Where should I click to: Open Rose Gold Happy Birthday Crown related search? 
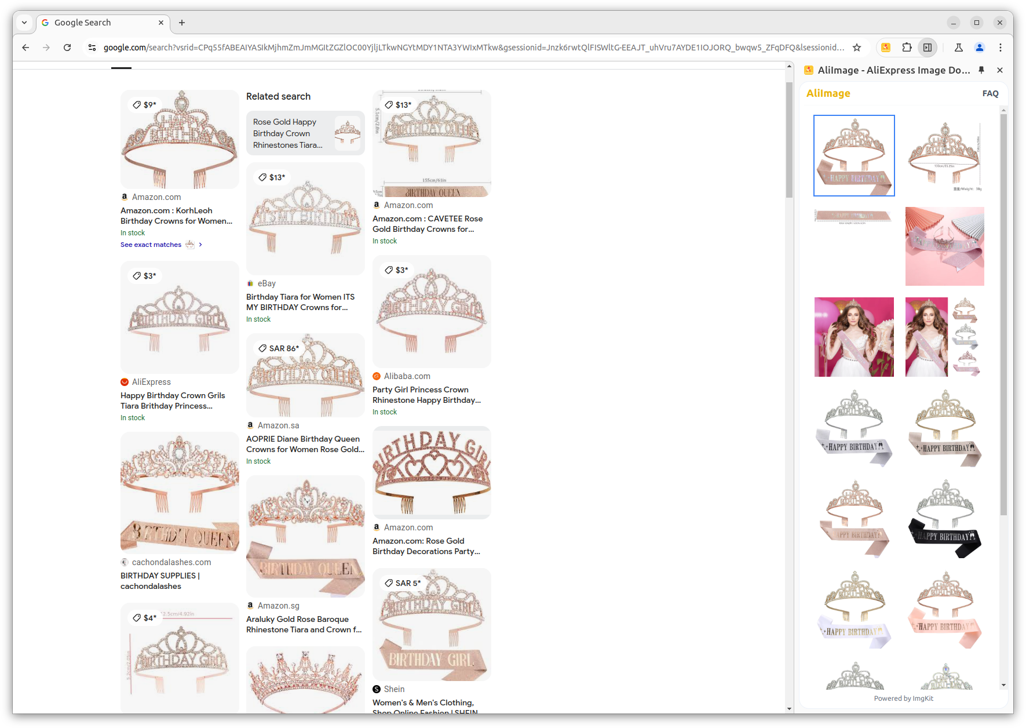point(305,133)
